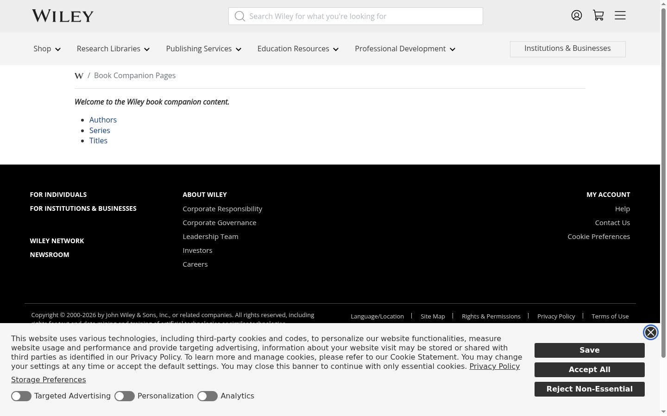Open Language/Location footer link
The height and width of the screenshot is (416, 667).
pyautogui.click(x=377, y=317)
